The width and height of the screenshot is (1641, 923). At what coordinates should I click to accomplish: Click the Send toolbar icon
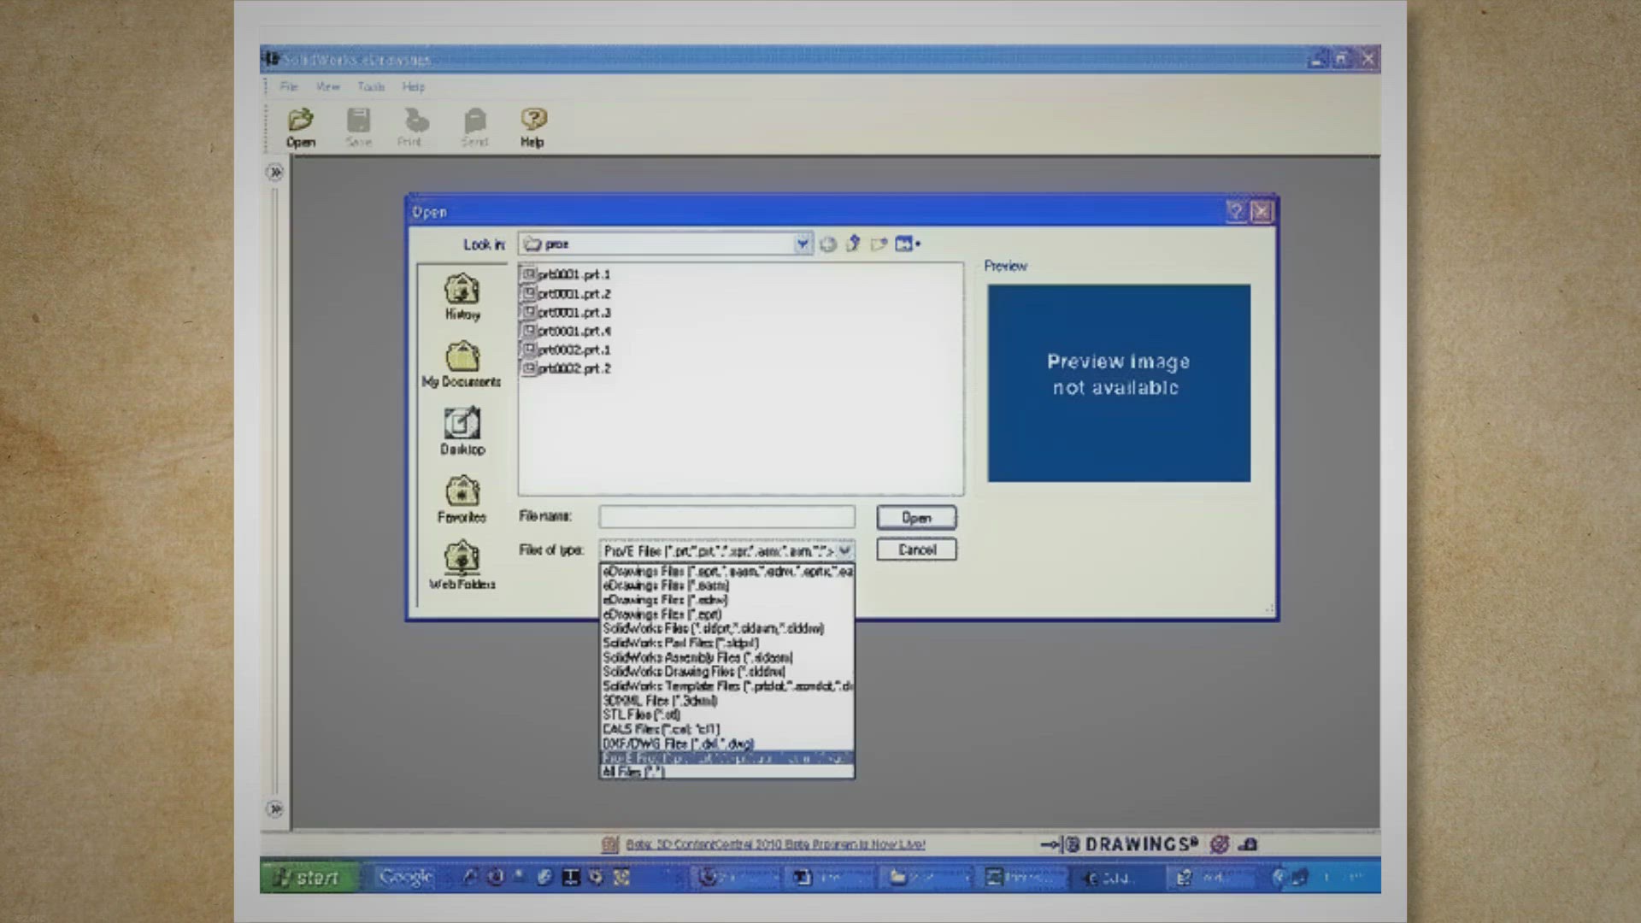click(475, 128)
